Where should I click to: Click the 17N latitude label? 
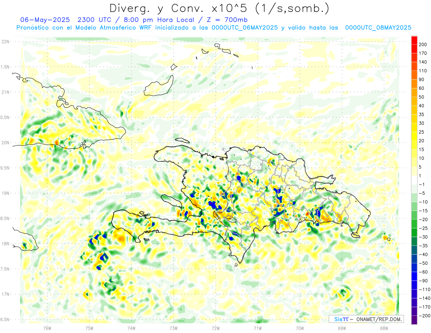tap(5, 294)
